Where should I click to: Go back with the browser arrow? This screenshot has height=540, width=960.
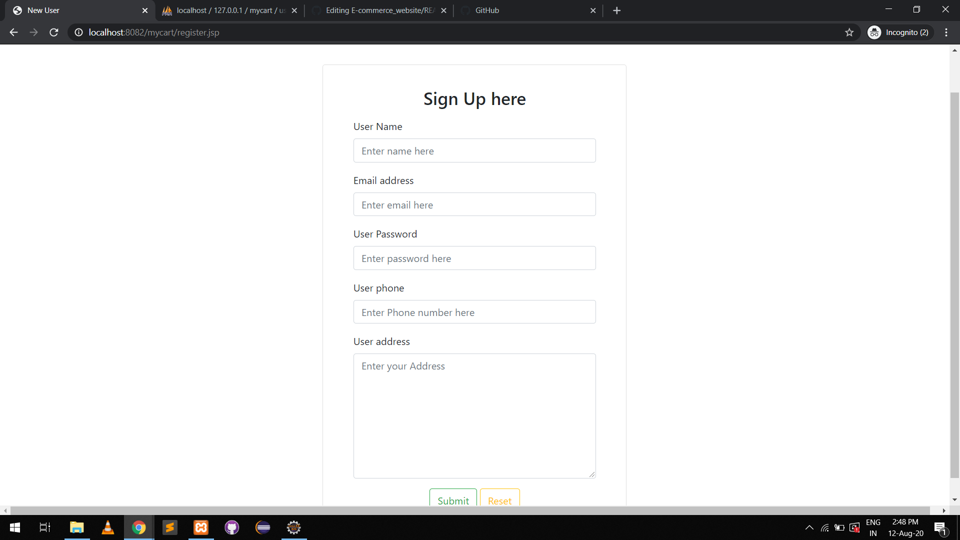[13, 32]
